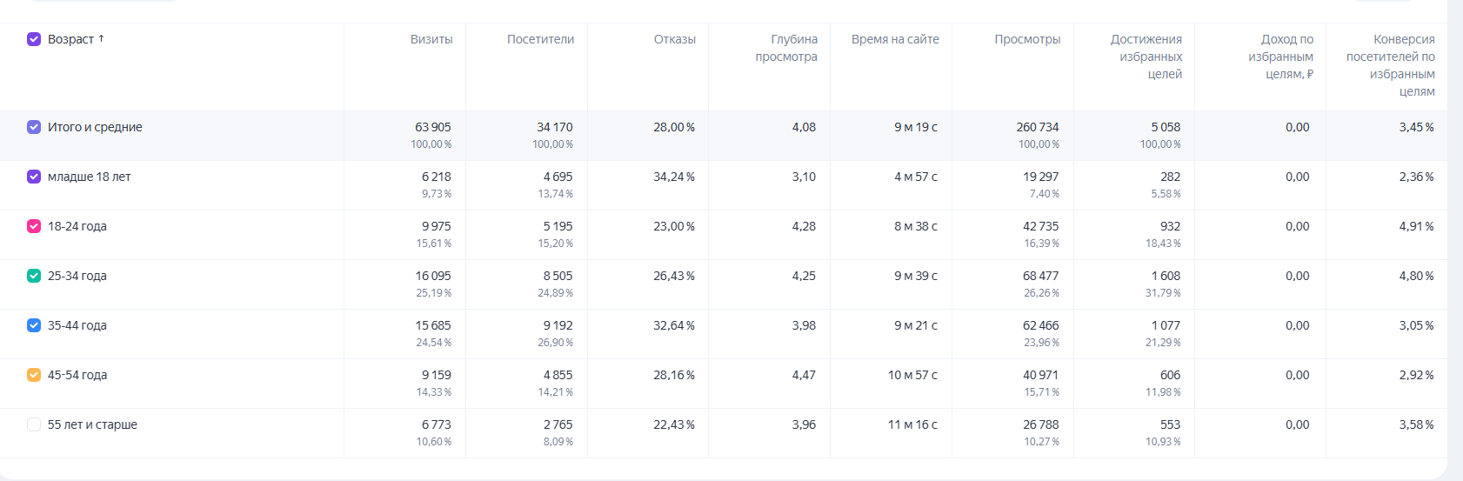The height and width of the screenshot is (481, 1463).
Task: Uncheck the Итого и средние checkbox
Action: coord(34,127)
